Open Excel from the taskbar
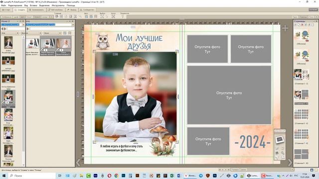Image resolution: width=319 pixels, height=179 pixels. (x=172, y=176)
